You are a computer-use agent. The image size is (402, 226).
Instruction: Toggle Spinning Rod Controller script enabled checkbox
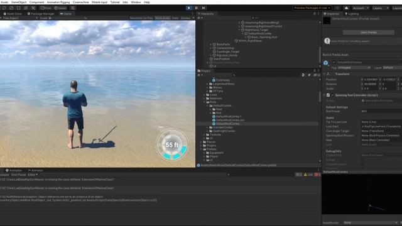pyautogui.click(x=332, y=95)
